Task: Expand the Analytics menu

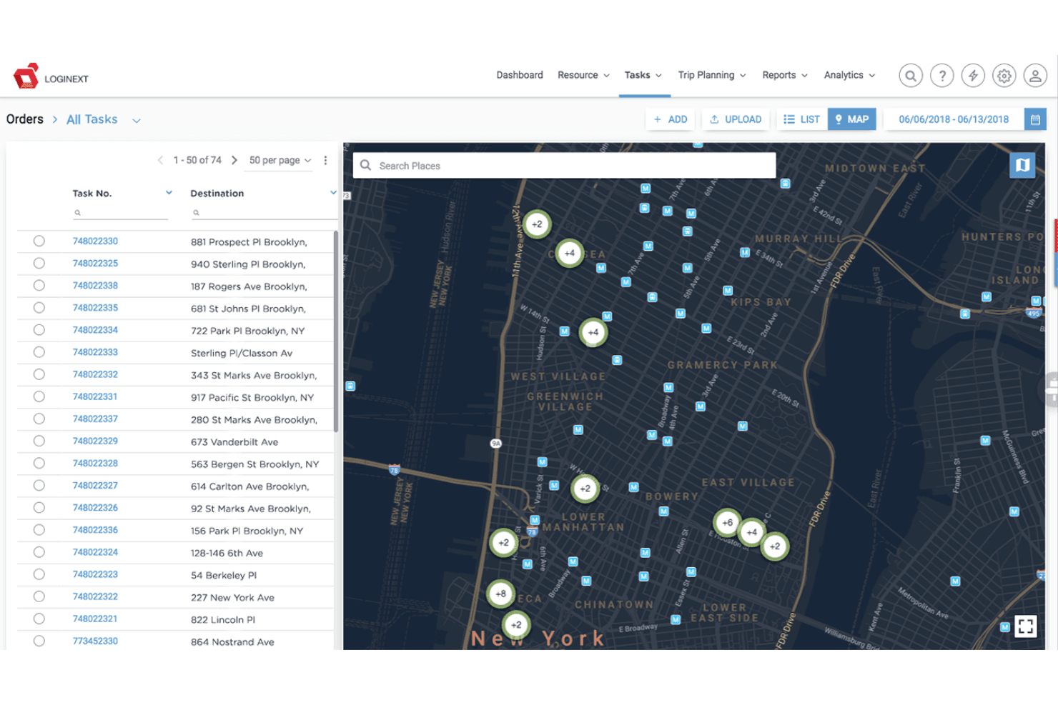Action: tap(849, 75)
